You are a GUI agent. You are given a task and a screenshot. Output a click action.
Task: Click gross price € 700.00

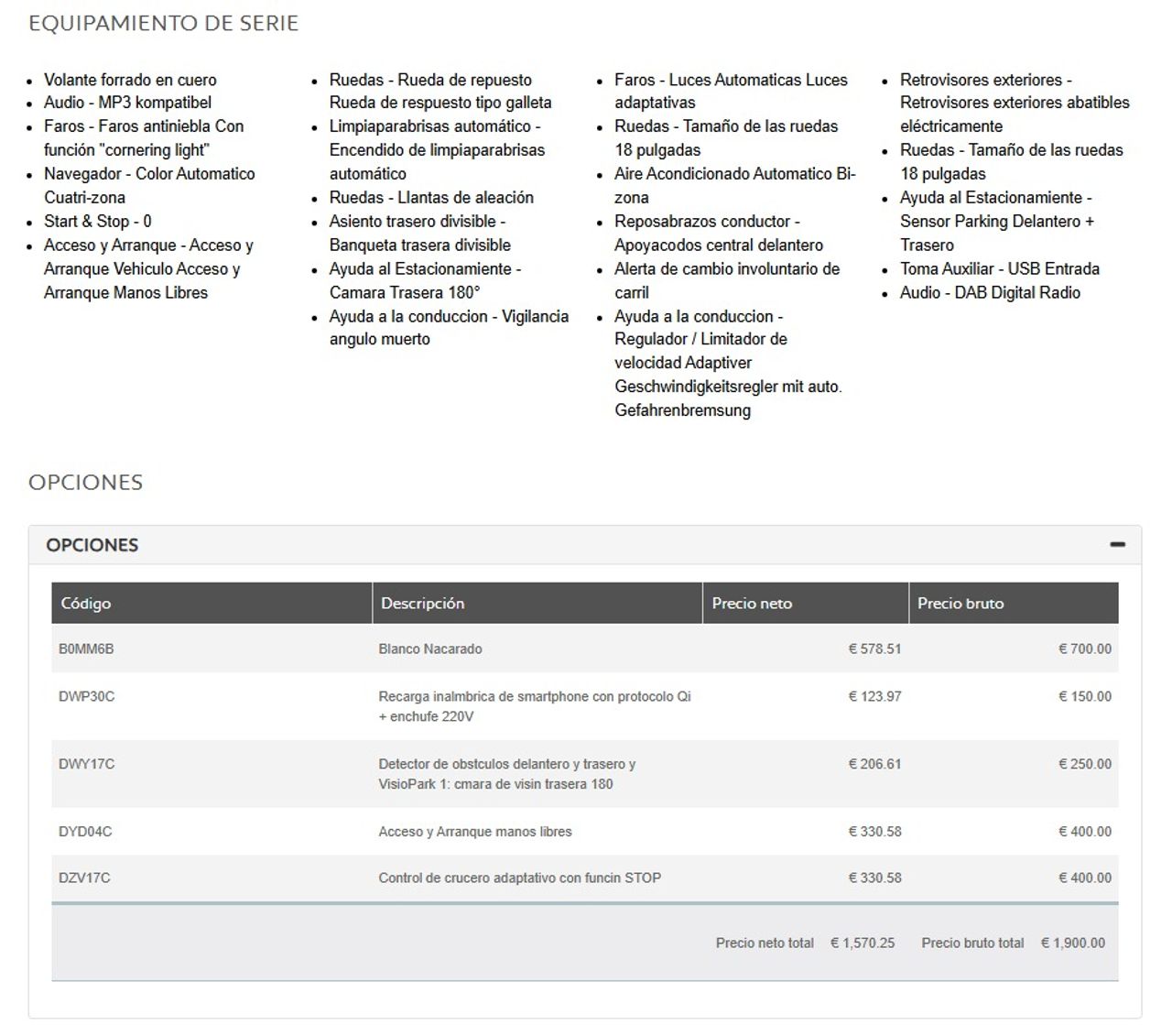[x=1085, y=649]
